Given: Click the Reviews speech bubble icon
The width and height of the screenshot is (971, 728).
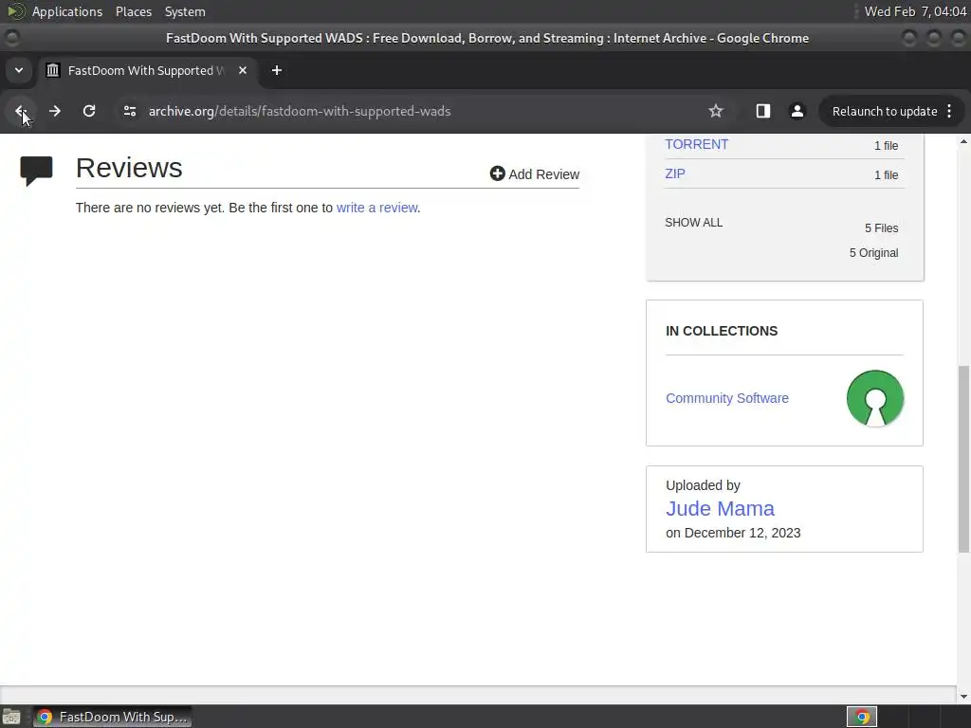Looking at the screenshot, I should point(36,171).
